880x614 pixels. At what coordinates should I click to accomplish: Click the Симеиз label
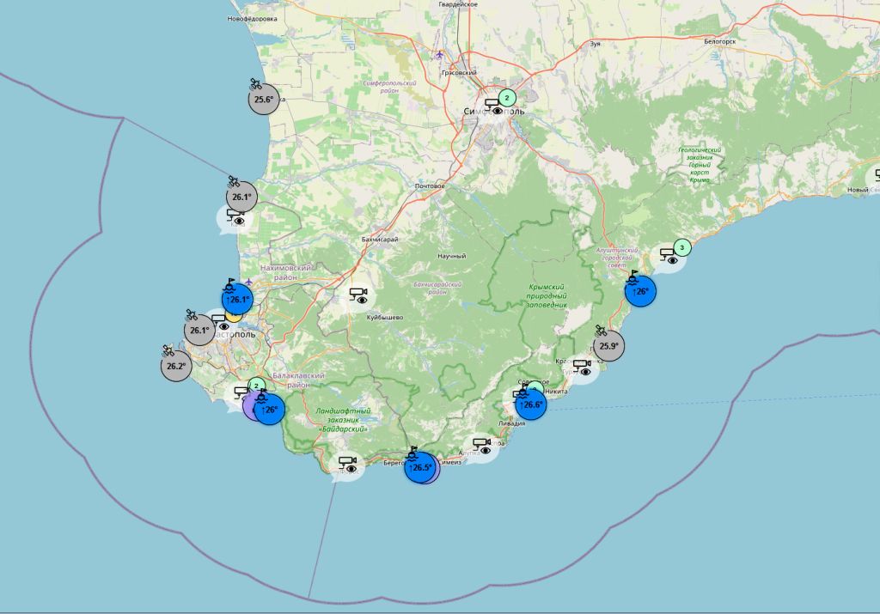tap(450, 463)
